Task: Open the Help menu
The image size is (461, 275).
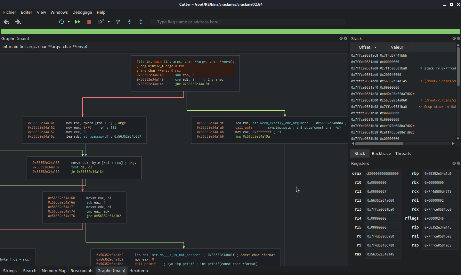Action: point(101,12)
